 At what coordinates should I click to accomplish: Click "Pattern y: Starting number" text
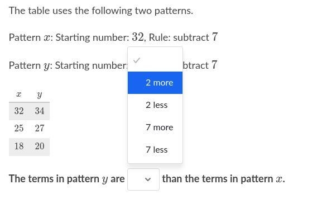pos(68,65)
